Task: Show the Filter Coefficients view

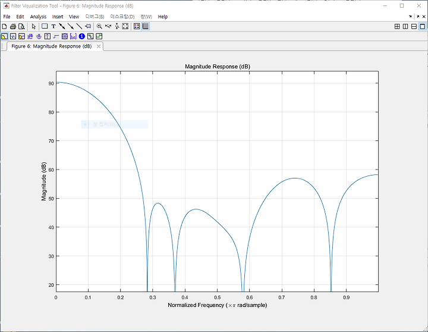Action: [73, 36]
